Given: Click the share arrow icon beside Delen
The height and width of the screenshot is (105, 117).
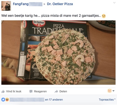Looking at the screenshot, I should click(x=56, y=91).
